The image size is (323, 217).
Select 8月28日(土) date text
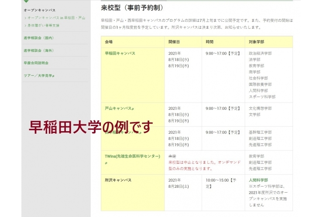click(179, 186)
